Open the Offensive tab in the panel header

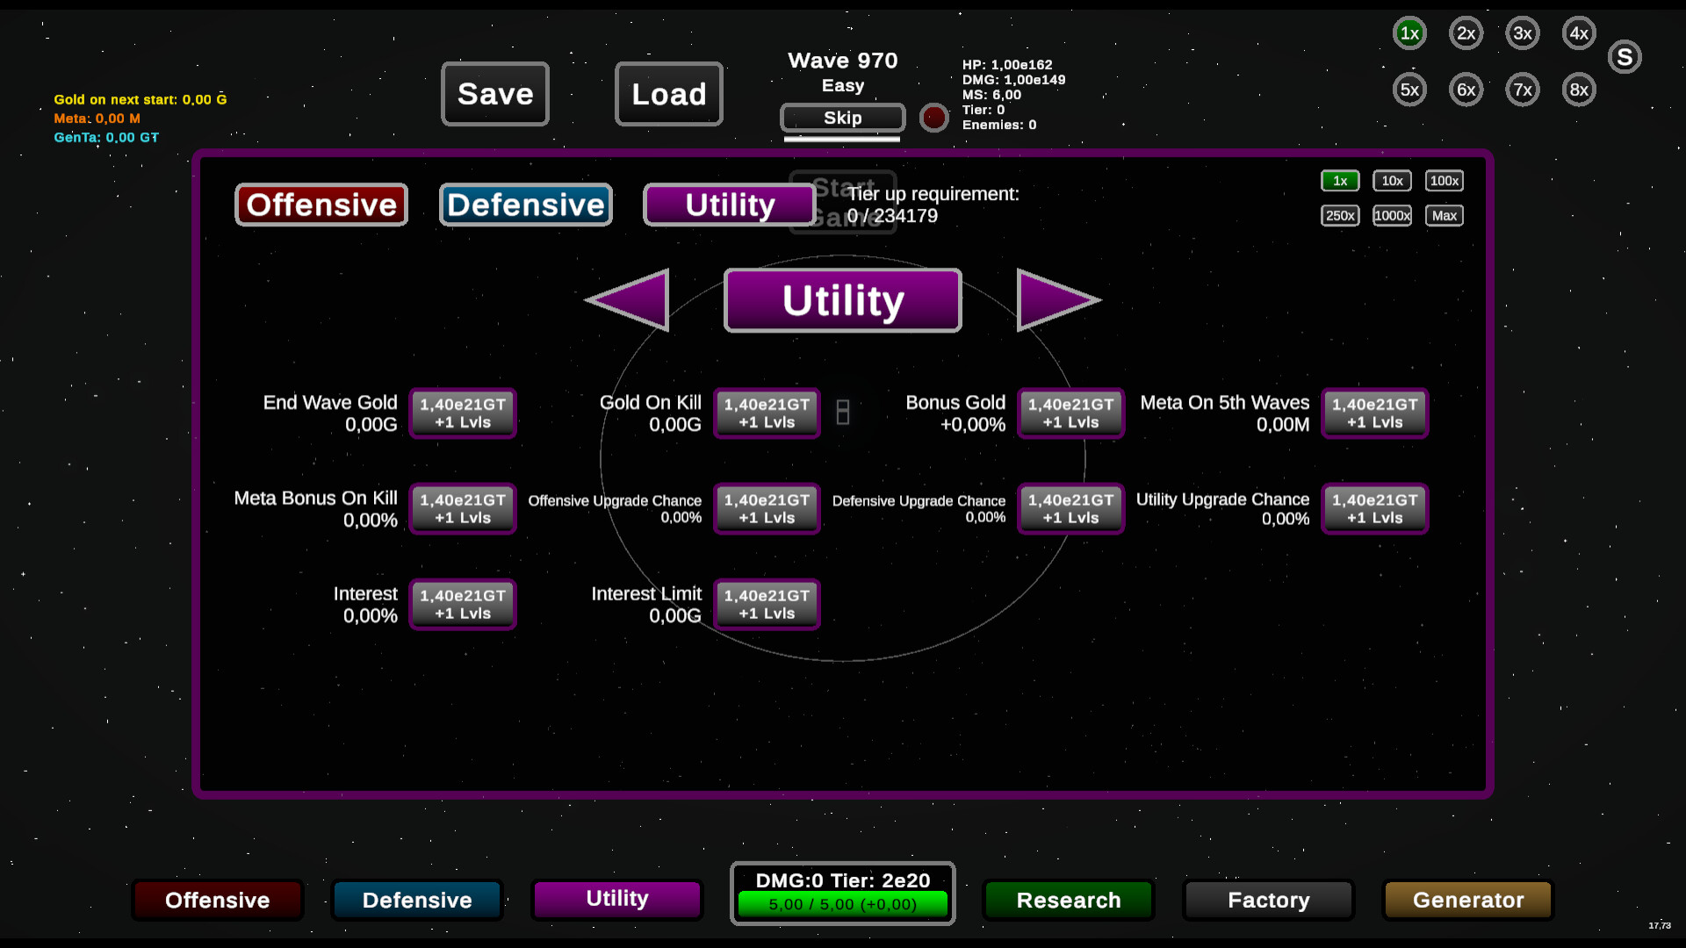click(x=321, y=205)
